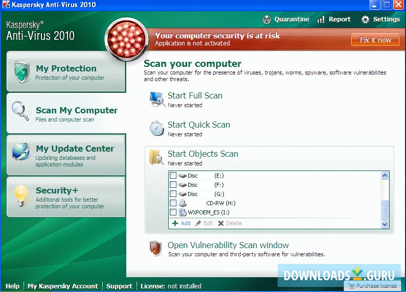The image size is (406, 292).
Task: Click the My Protection shield icon
Action: [22, 72]
